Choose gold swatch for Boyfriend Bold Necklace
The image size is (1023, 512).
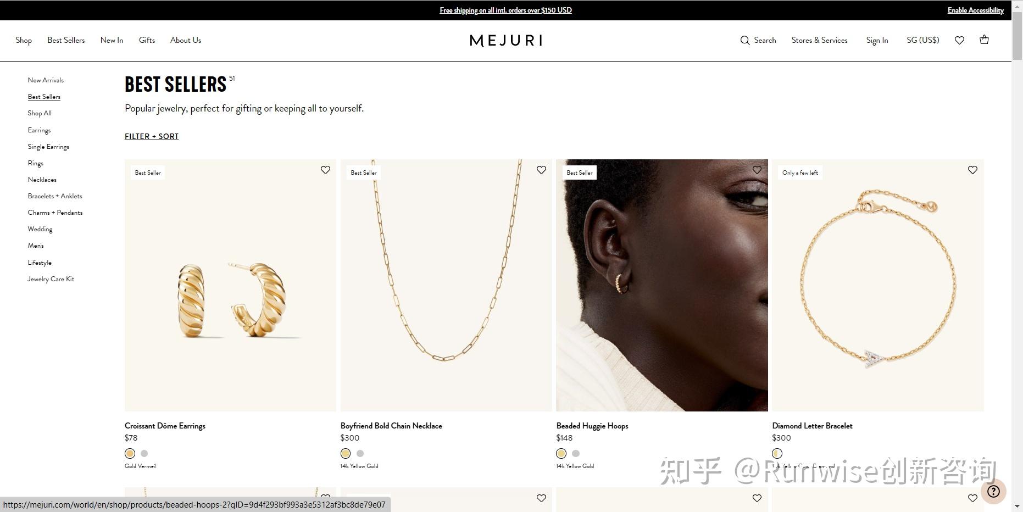tap(346, 453)
